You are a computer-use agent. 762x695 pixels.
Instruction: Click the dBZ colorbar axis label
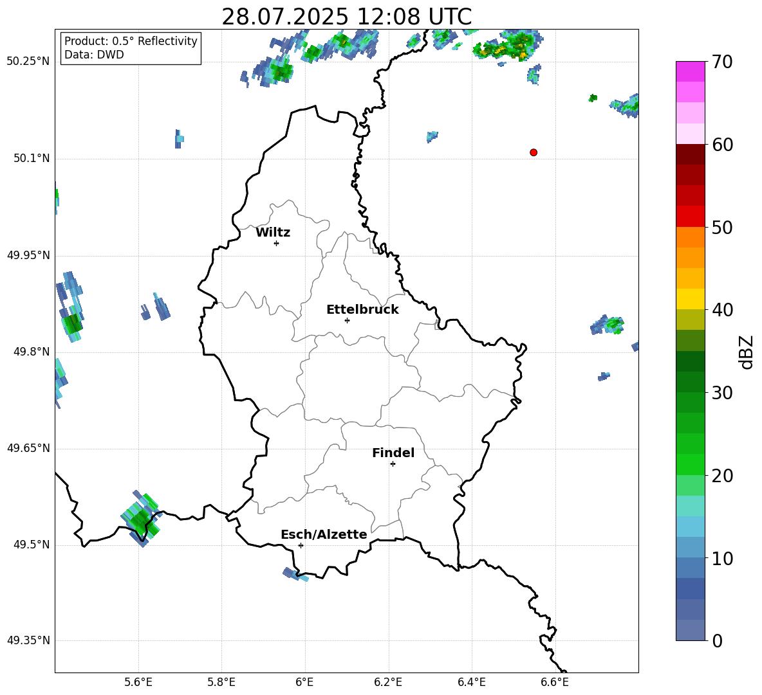coord(746,352)
